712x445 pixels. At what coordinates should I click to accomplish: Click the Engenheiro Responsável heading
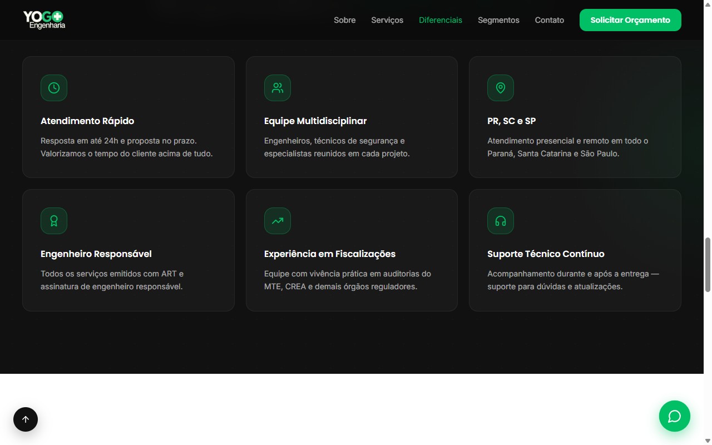(x=96, y=254)
